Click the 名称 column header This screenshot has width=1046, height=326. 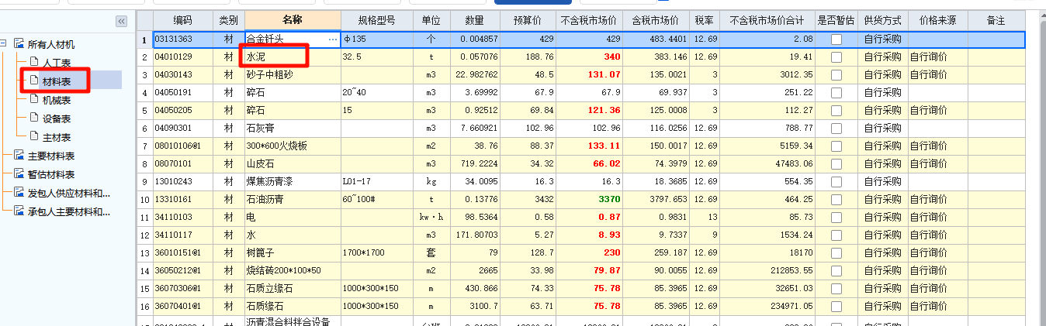point(293,20)
